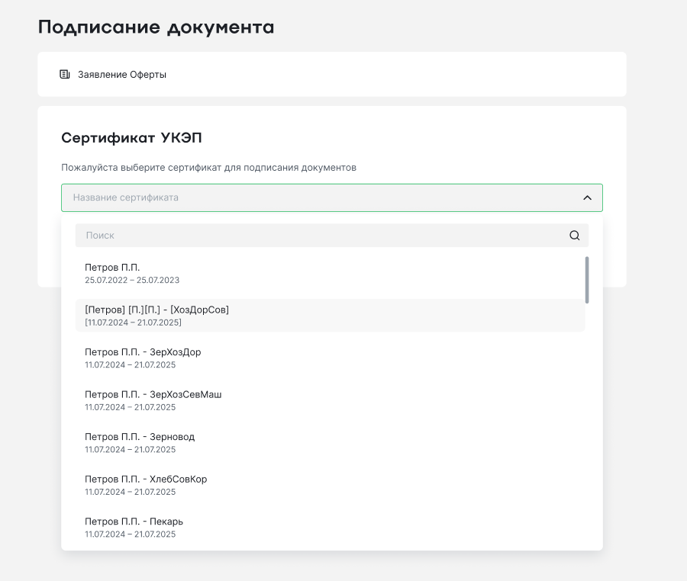Choose the [Петров] [П.][П.] - [ХозДорСов] certificate
Image resolution: width=687 pixels, height=581 pixels.
click(156, 310)
